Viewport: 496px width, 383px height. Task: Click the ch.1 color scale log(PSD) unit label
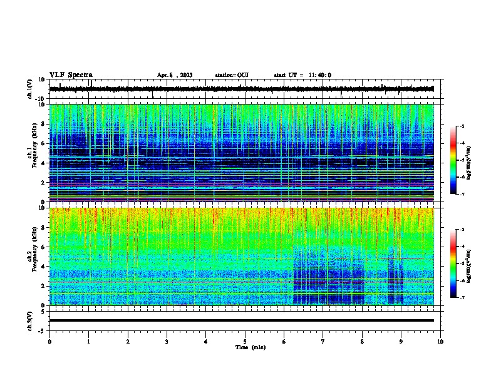(x=469, y=163)
